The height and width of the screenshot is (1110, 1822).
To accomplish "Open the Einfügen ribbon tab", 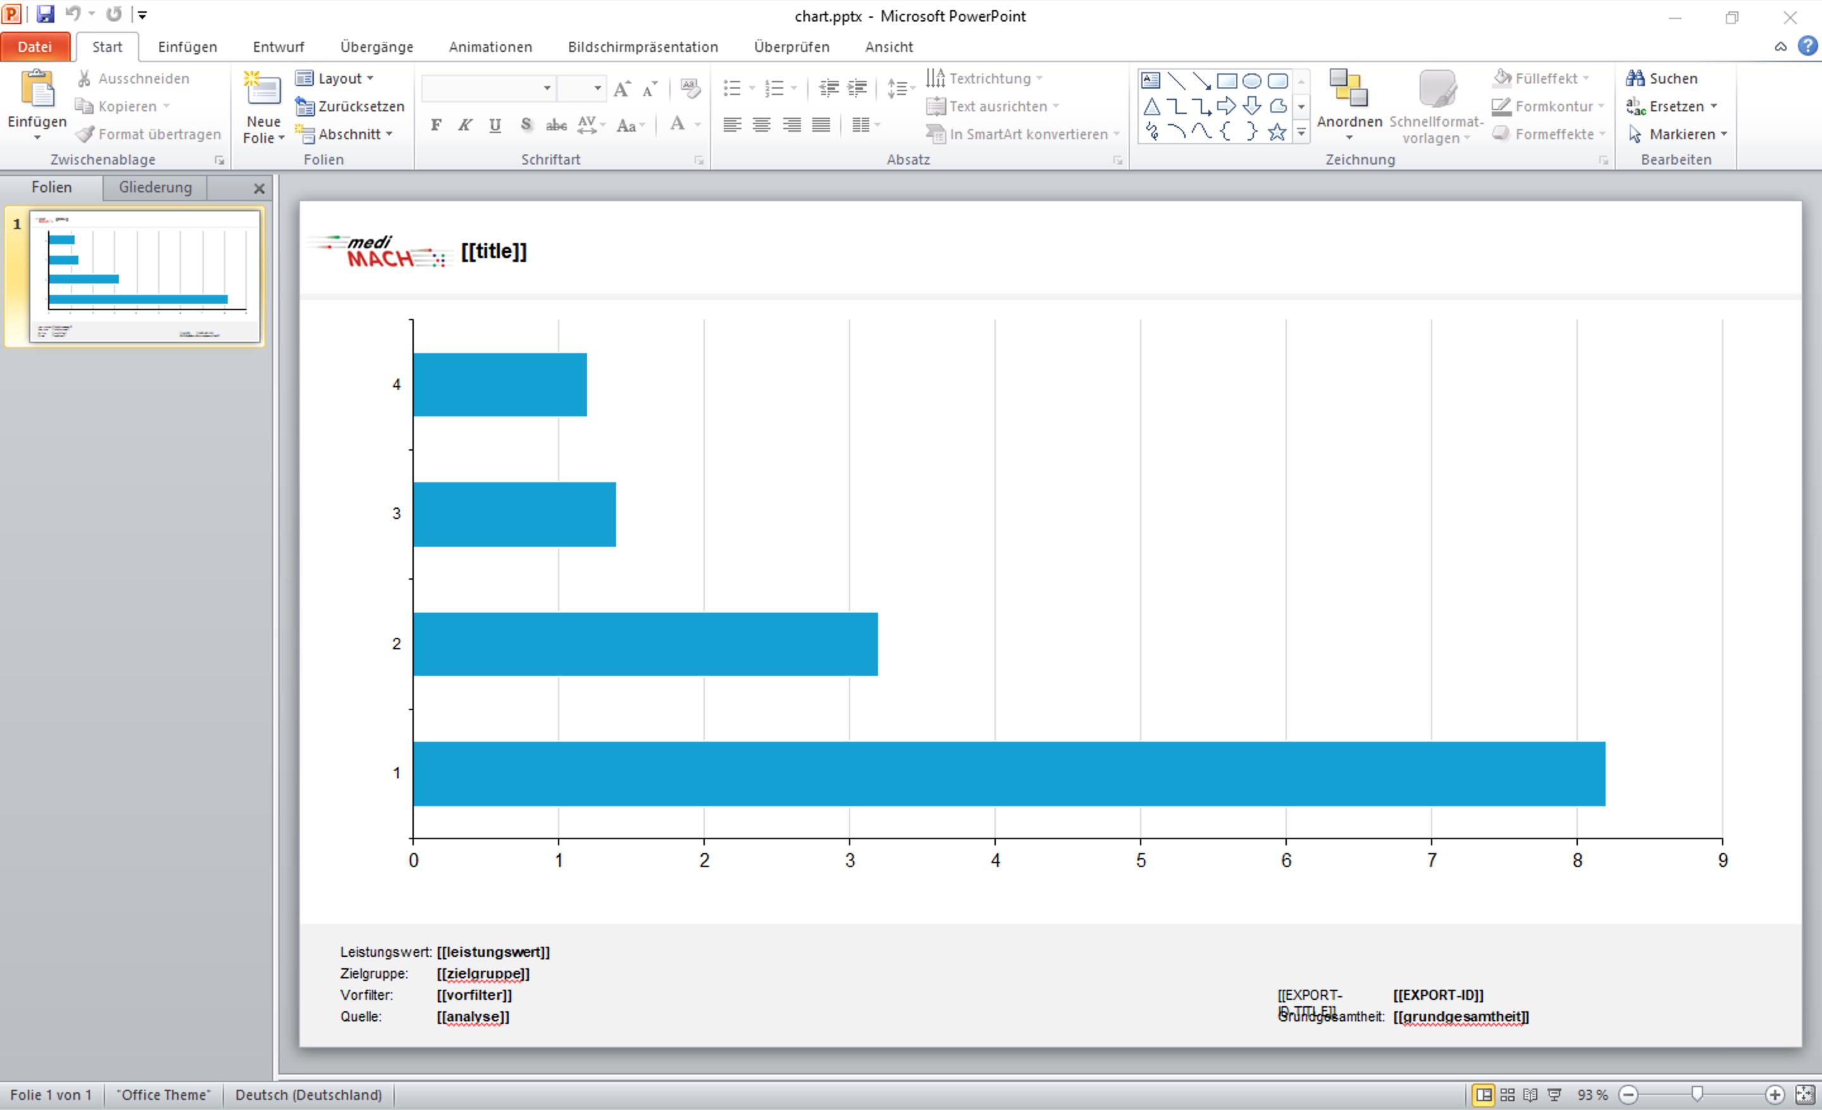I will (x=188, y=47).
